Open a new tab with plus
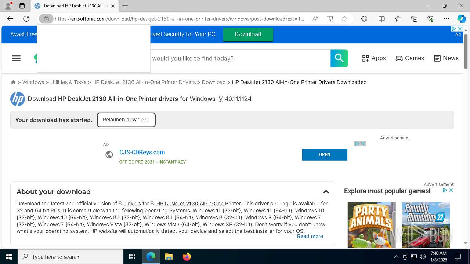Screen dimensions: 470x264 point(125,6)
